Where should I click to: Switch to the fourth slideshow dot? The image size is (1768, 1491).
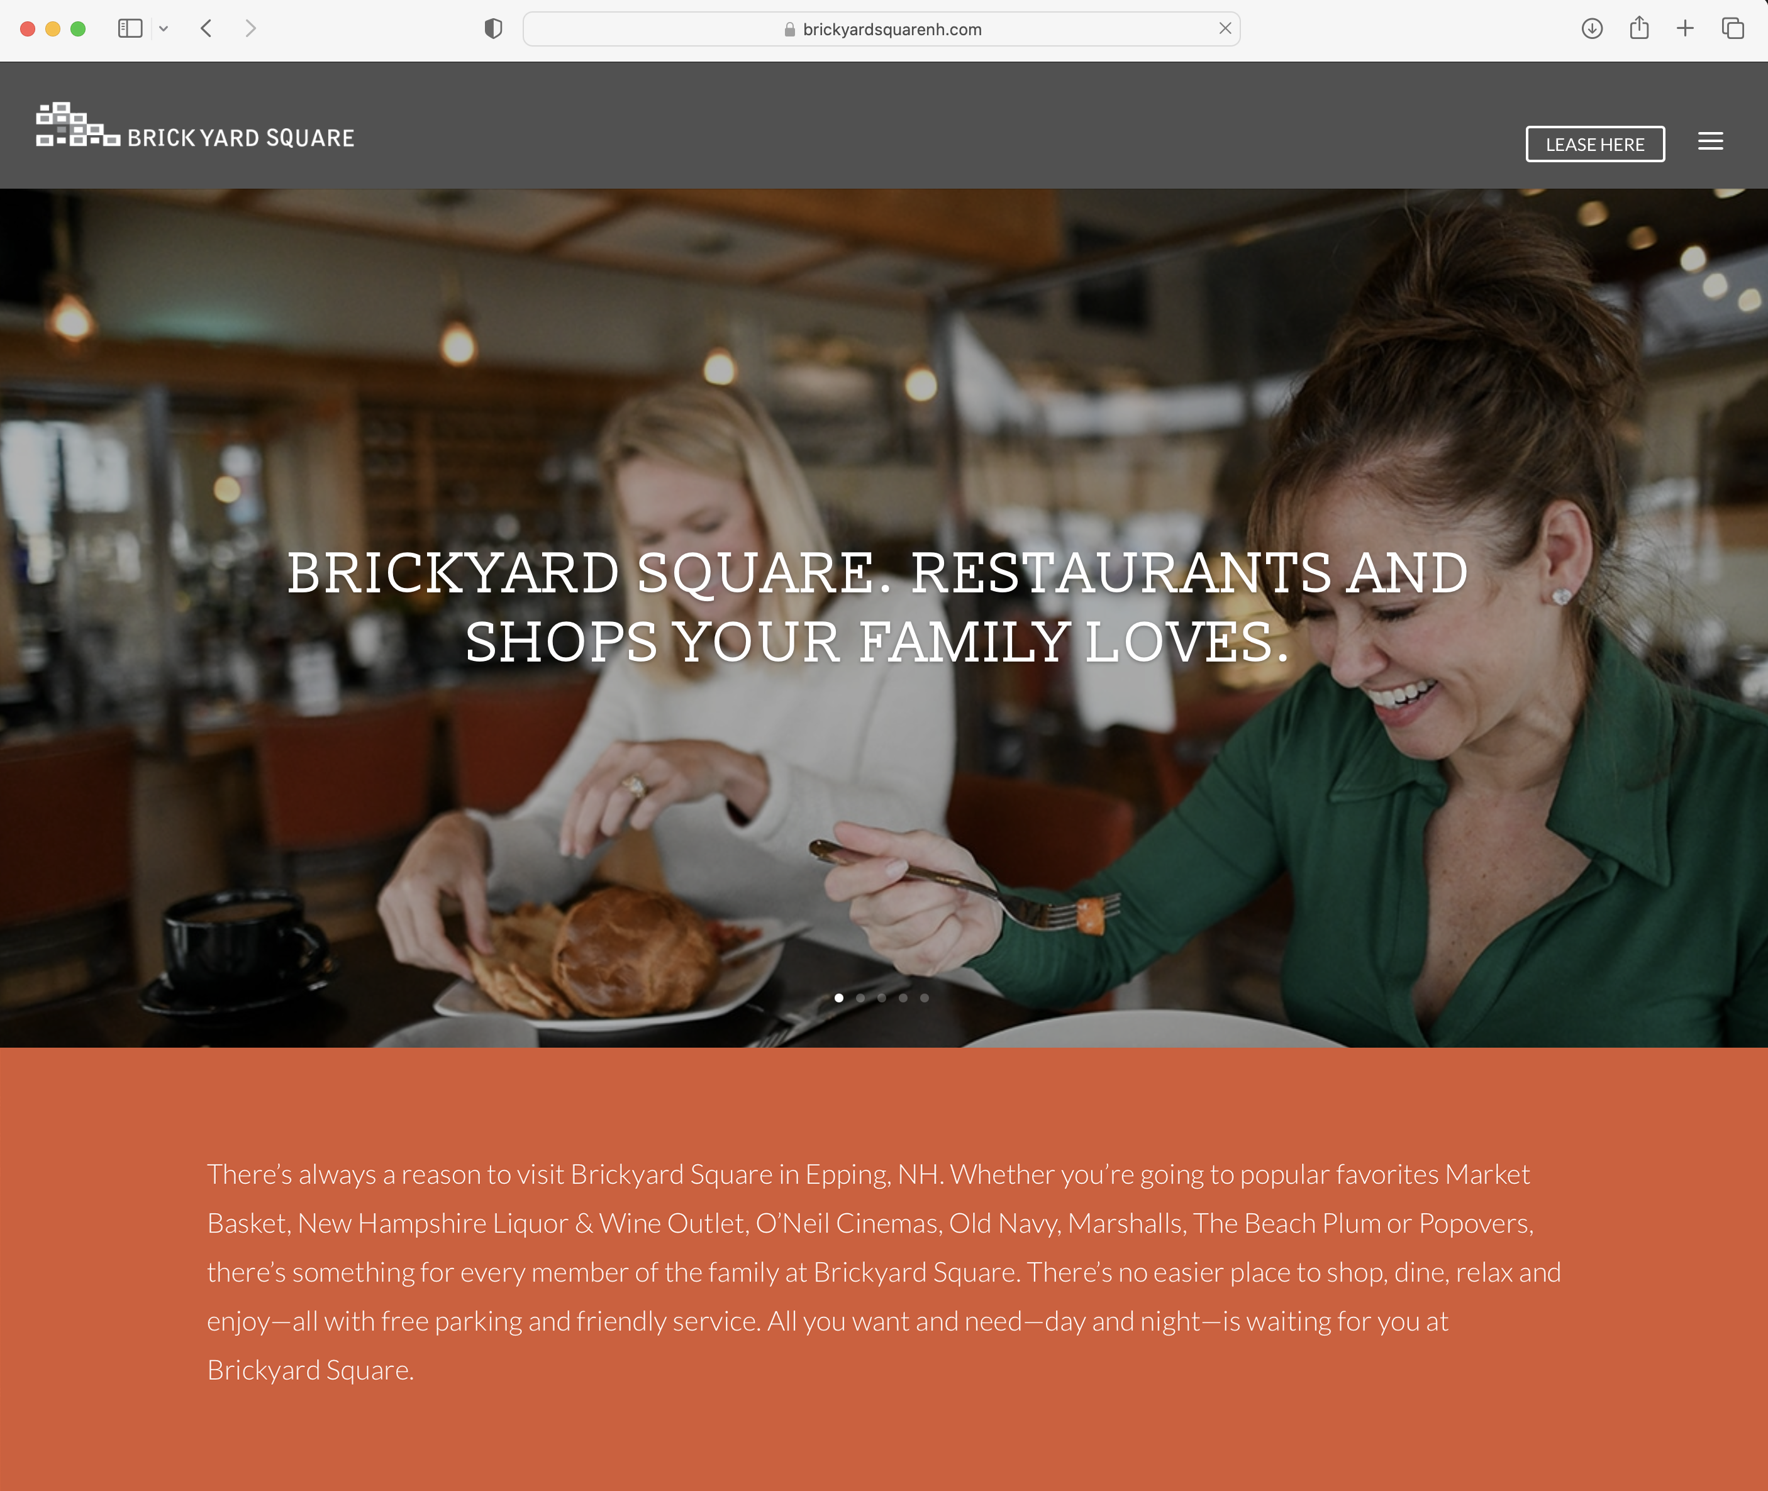click(903, 997)
